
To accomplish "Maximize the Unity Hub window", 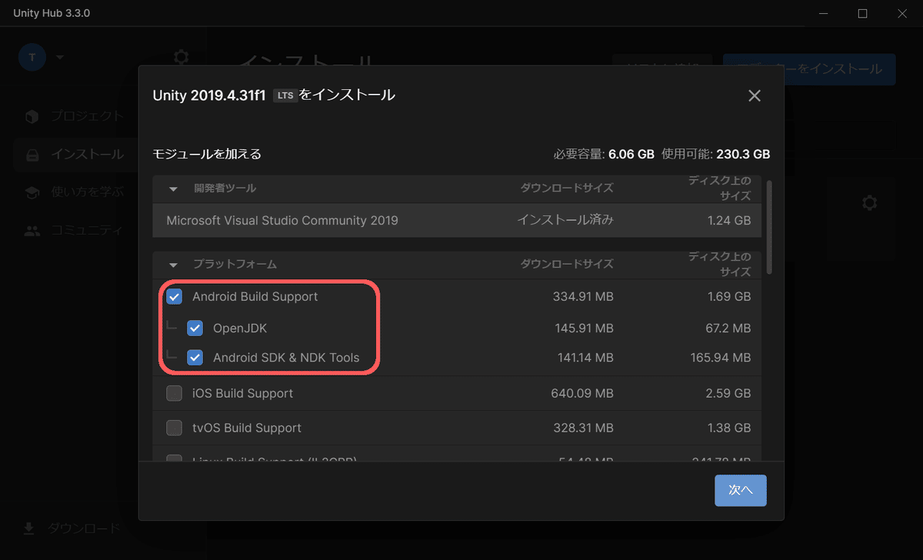I will click(x=862, y=14).
